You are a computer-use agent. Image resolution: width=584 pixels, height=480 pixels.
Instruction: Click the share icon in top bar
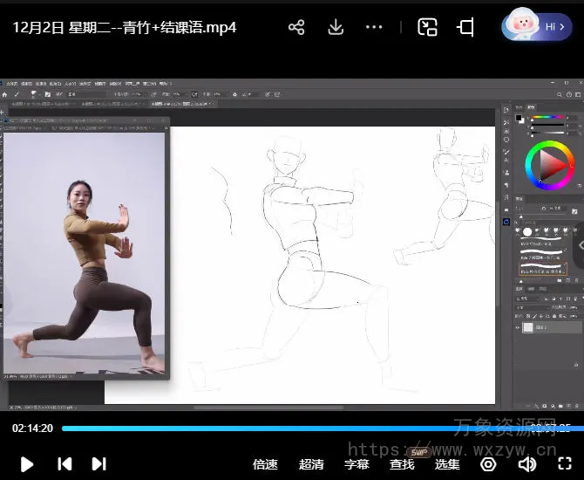point(296,27)
